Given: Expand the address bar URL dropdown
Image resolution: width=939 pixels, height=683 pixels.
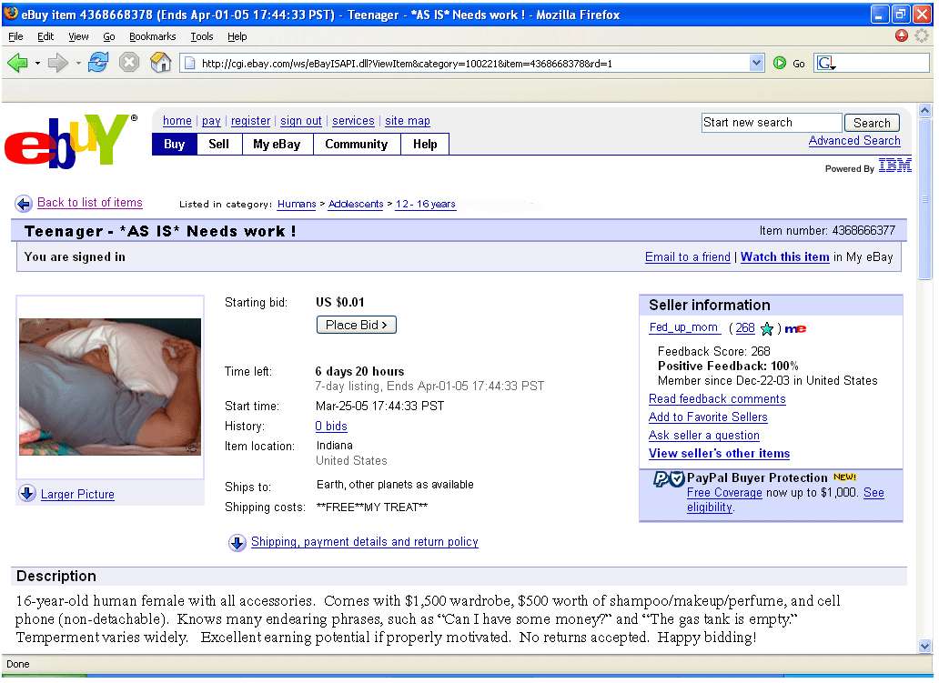Looking at the screenshot, I should tap(756, 63).
